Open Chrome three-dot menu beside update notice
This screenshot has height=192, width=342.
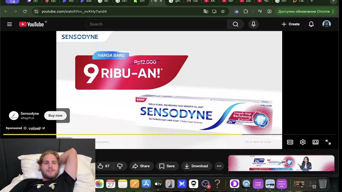(x=333, y=11)
